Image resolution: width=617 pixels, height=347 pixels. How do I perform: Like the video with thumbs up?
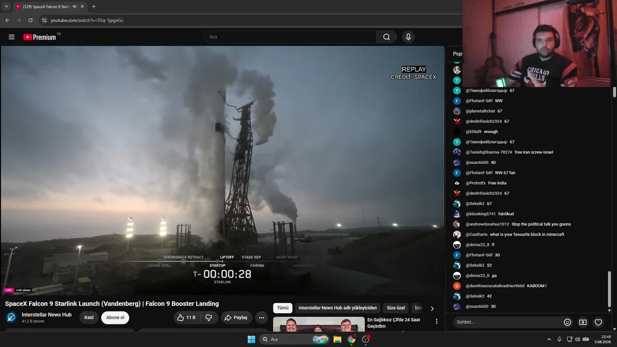click(x=186, y=318)
